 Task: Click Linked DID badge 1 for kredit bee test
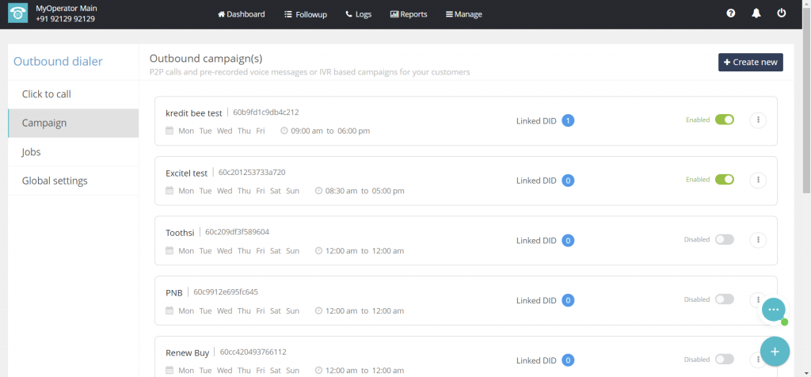pos(568,120)
